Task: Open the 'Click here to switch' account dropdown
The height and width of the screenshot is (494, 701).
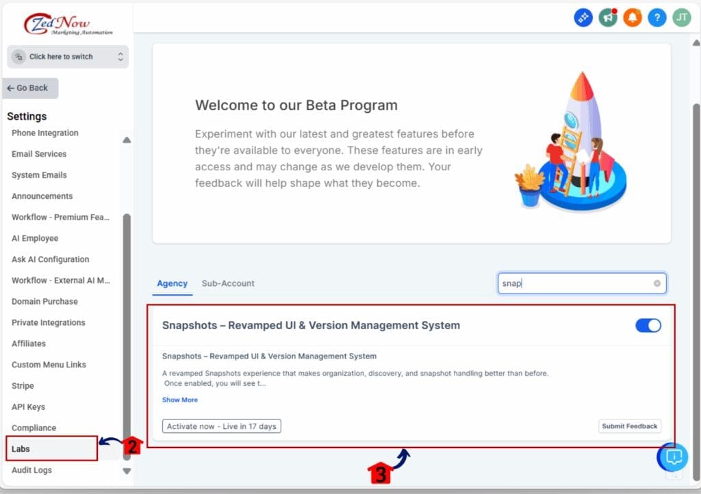Action: pyautogui.click(x=68, y=57)
